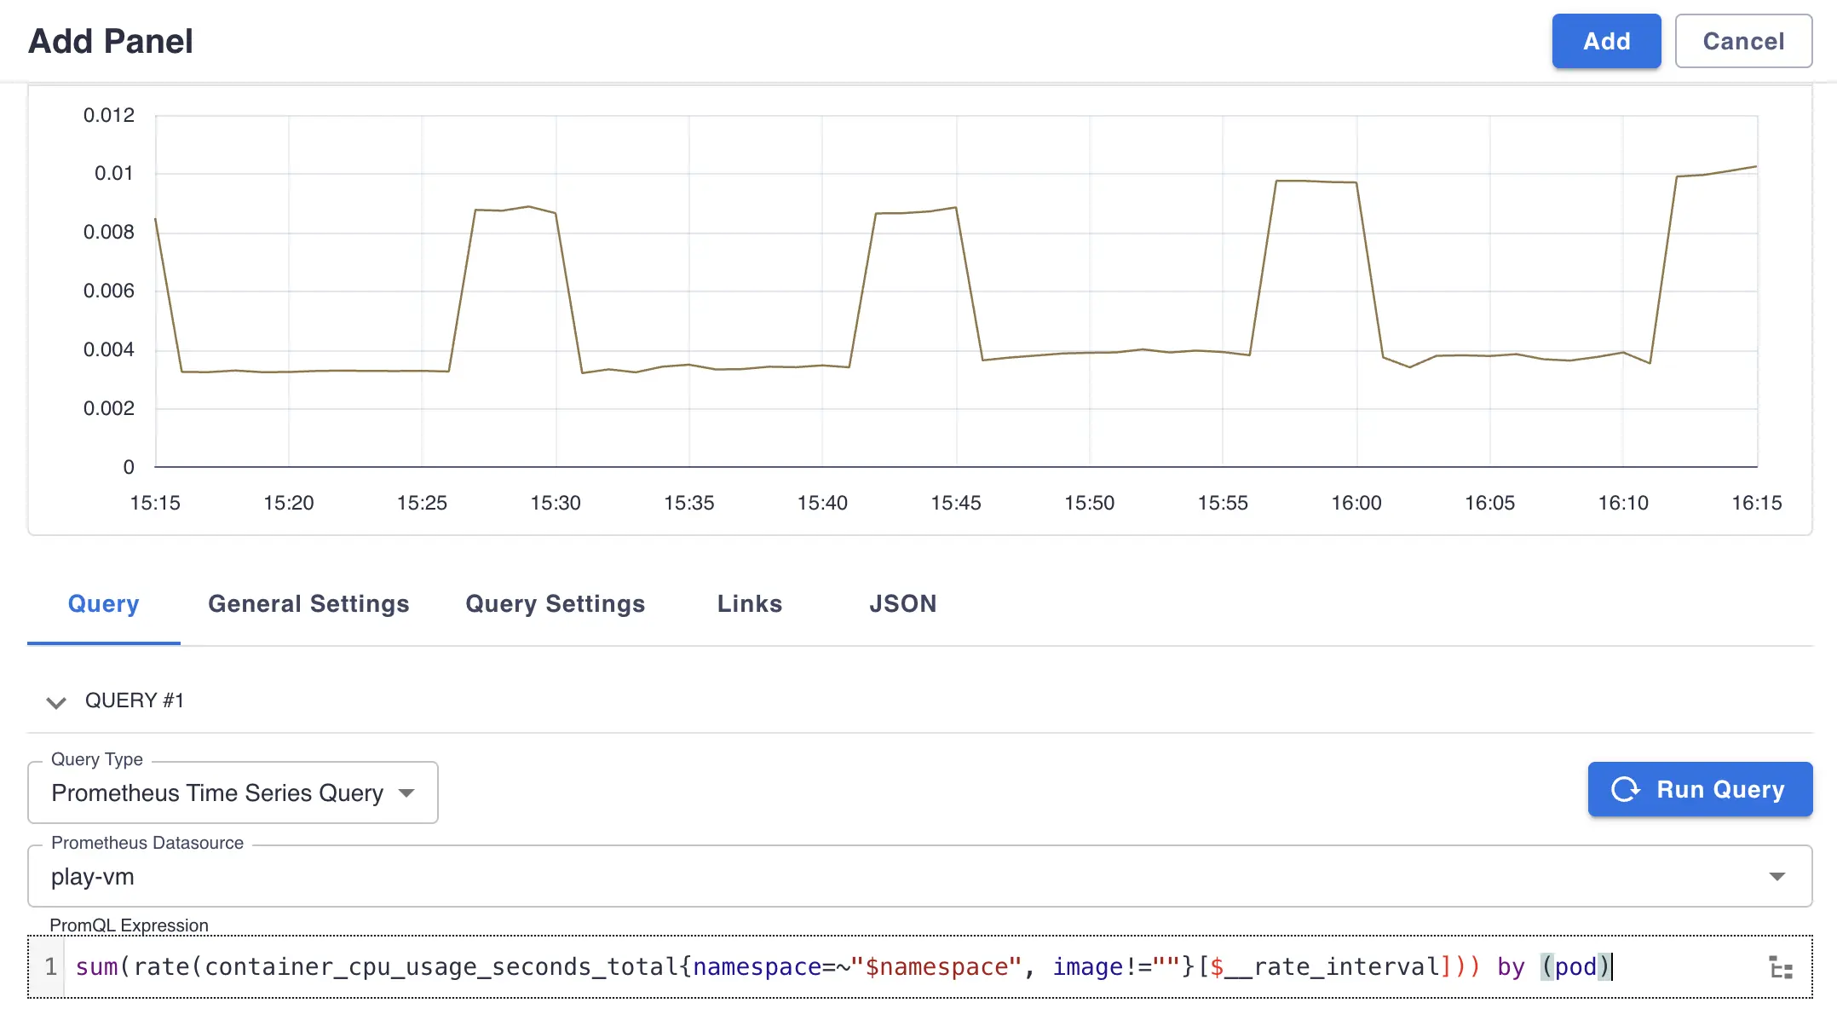Click the 15:45 x-axis time label

point(955,503)
